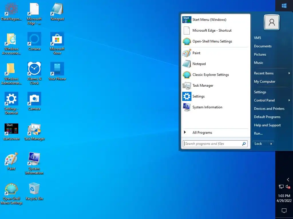Image resolution: width=293 pixels, height=219 pixels.
Task: Open System Information from the start menu list
Action: [x=216, y=107]
